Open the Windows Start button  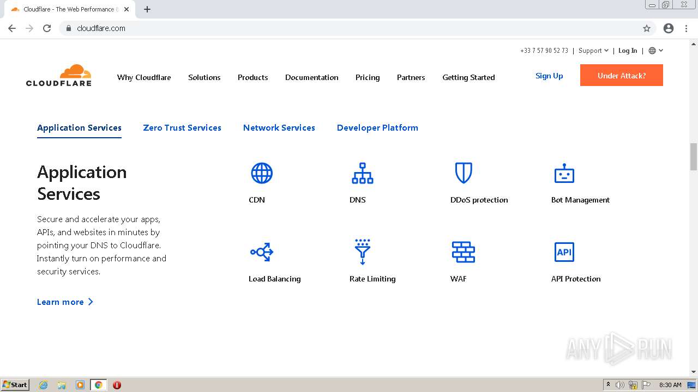pos(15,385)
